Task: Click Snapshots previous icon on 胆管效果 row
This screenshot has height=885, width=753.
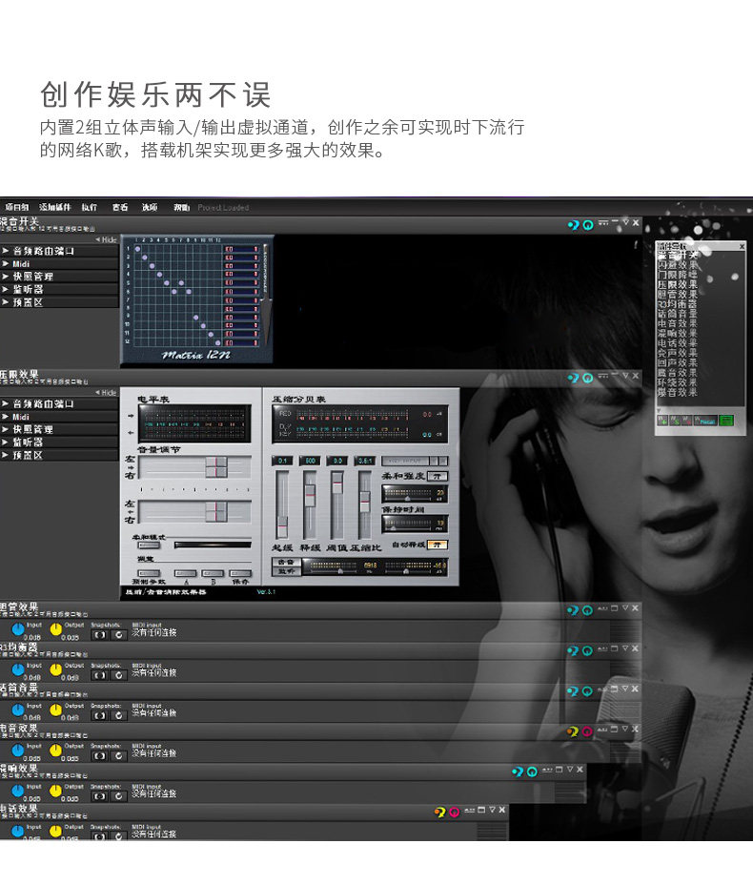Action: [x=100, y=635]
